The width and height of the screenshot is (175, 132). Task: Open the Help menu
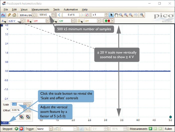84,9
